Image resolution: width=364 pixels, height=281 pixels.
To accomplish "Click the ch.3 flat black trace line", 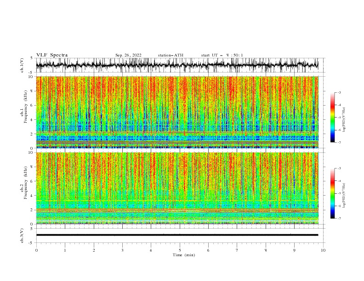I will click(x=177, y=235).
